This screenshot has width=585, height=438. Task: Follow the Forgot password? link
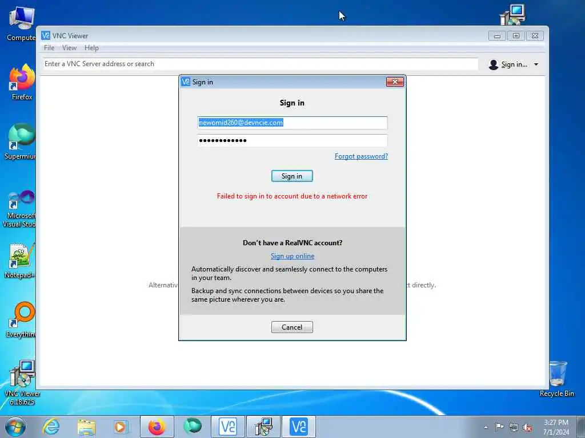coord(361,156)
